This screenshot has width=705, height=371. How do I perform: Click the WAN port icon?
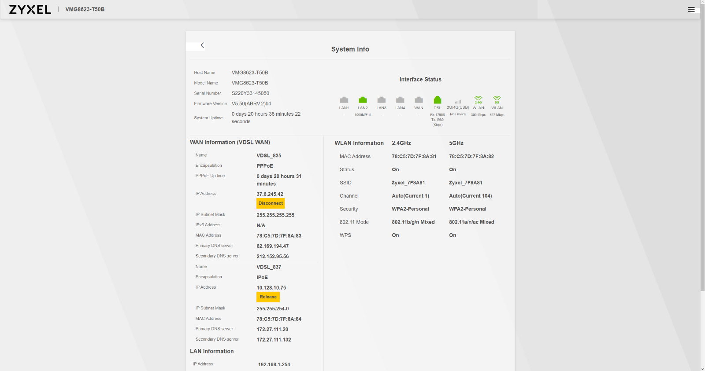(x=419, y=100)
